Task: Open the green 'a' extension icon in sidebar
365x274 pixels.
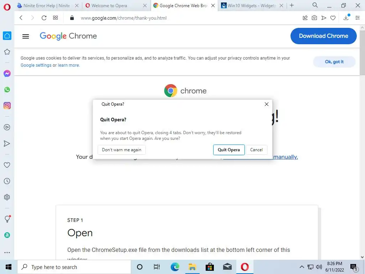Action: pos(7,235)
